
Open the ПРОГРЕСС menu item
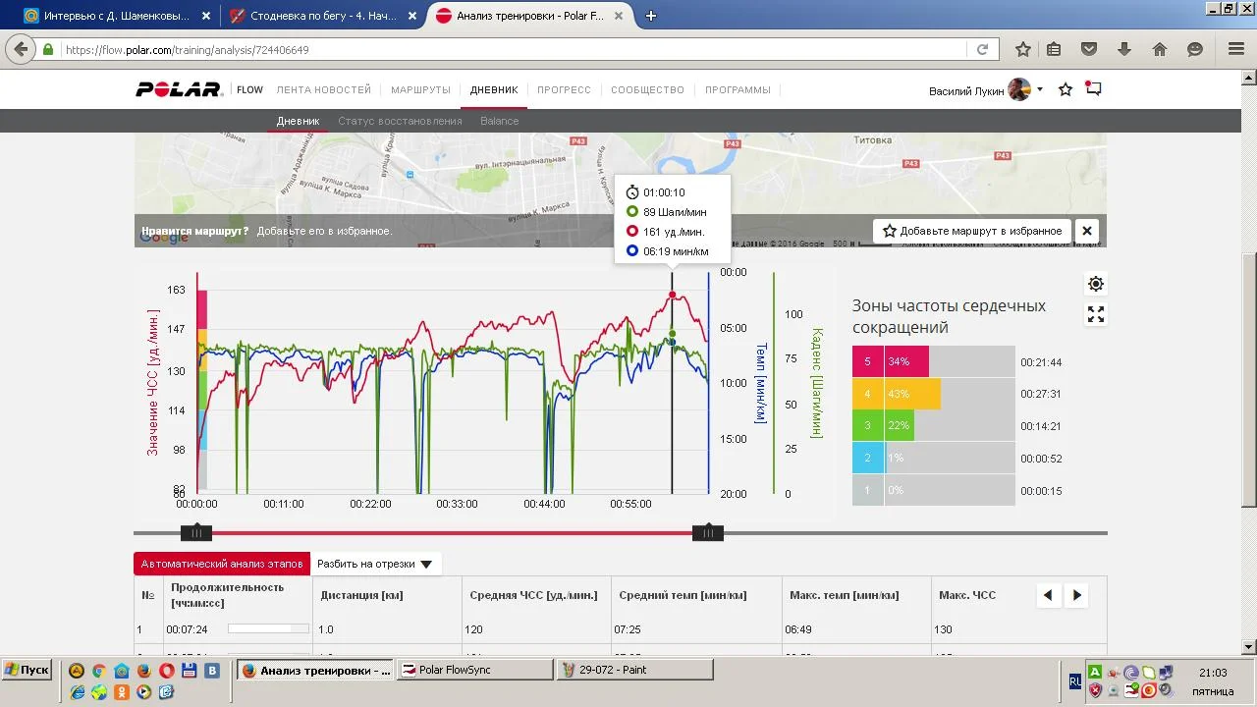click(564, 89)
